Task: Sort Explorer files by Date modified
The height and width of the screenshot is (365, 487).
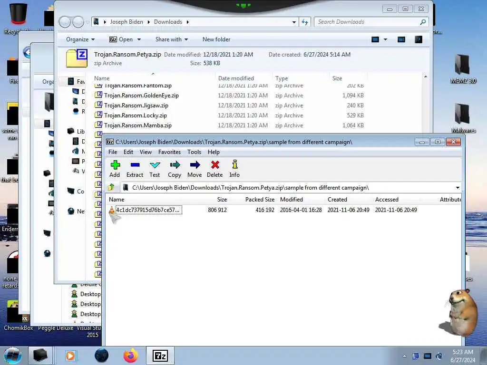Action: click(x=236, y=78)
